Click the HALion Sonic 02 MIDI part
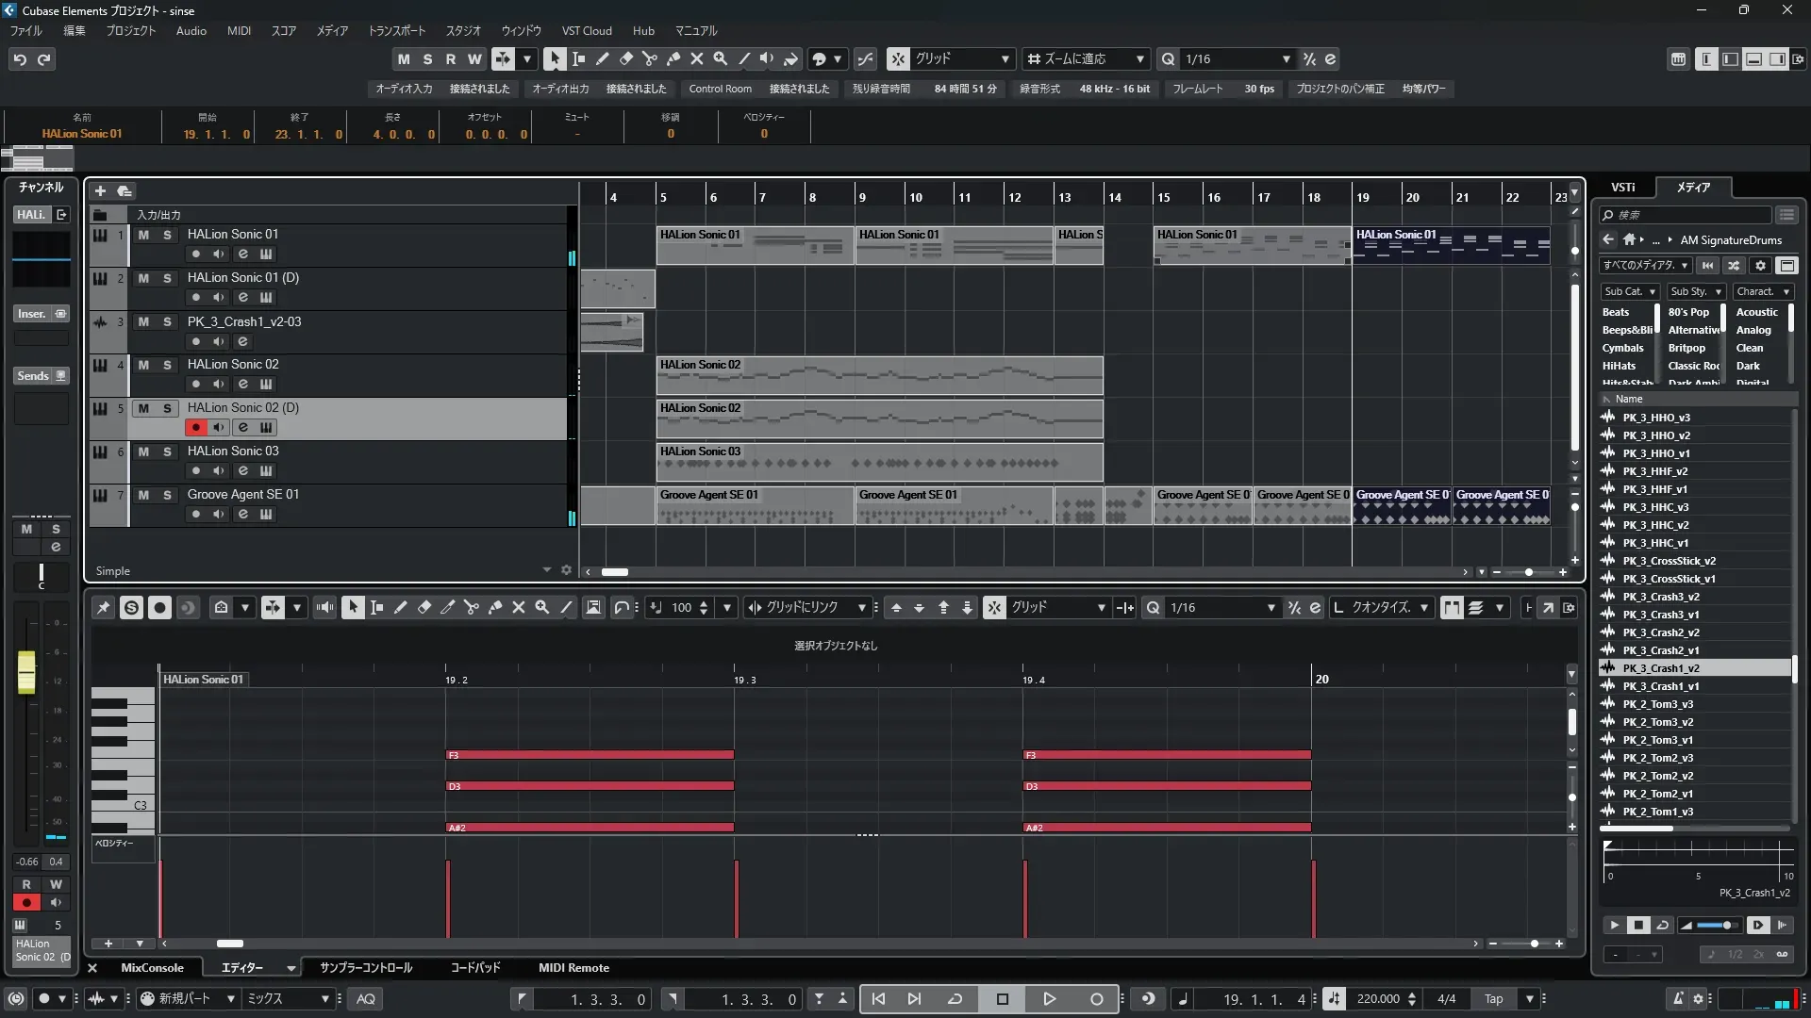The width and height of the screenshot is (1811, 1018). (x=879, y=375)
